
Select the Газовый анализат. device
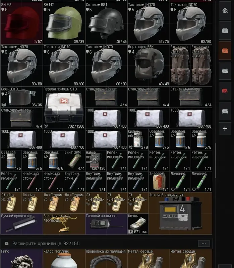(x=106, y=224)
